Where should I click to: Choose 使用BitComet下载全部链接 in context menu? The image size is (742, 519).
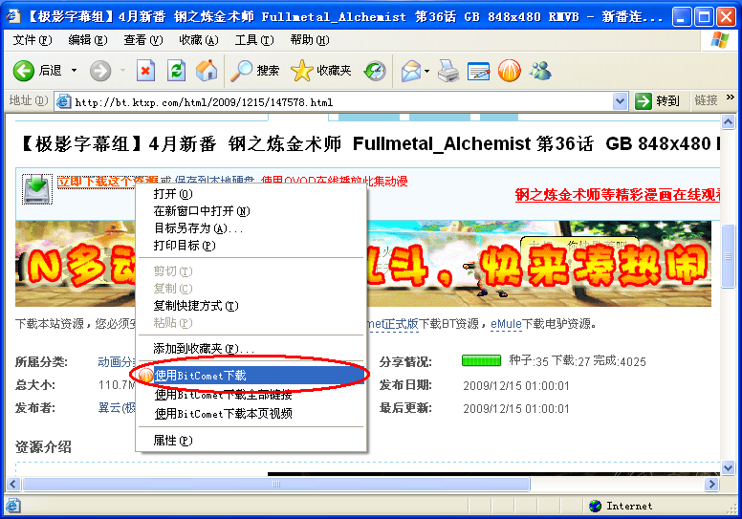(x=251, y=394)
